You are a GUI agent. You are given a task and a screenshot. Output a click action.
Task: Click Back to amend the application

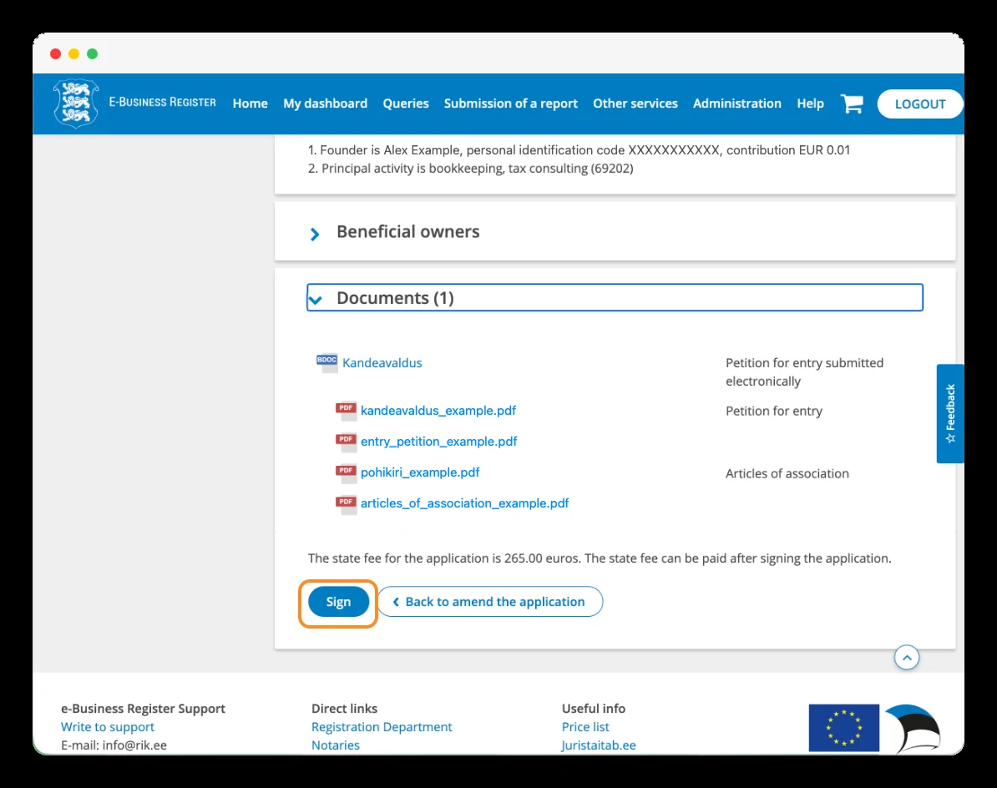tap(489, 602)
